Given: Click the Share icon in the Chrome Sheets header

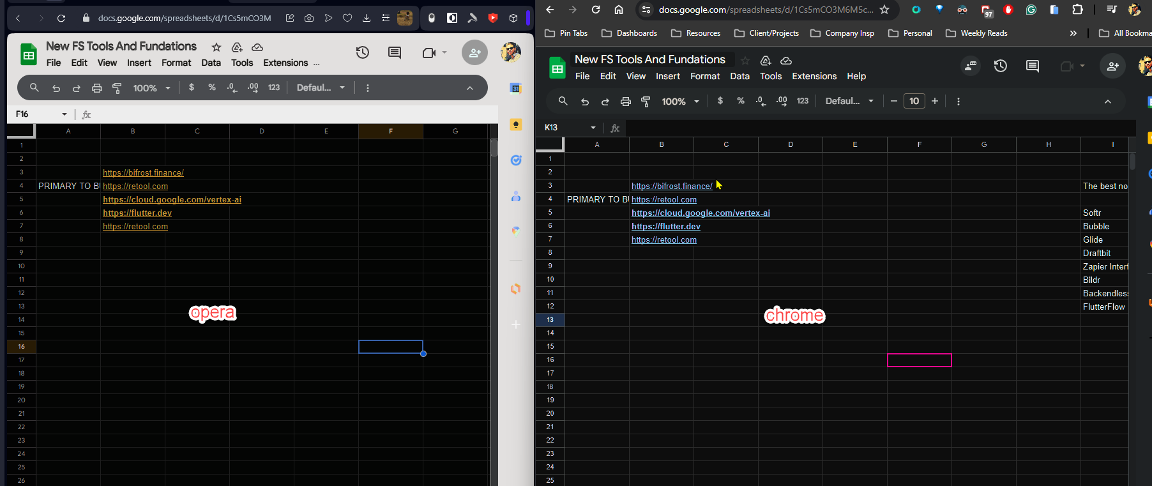Looking at the screenshot, I should pos(1113,66).
